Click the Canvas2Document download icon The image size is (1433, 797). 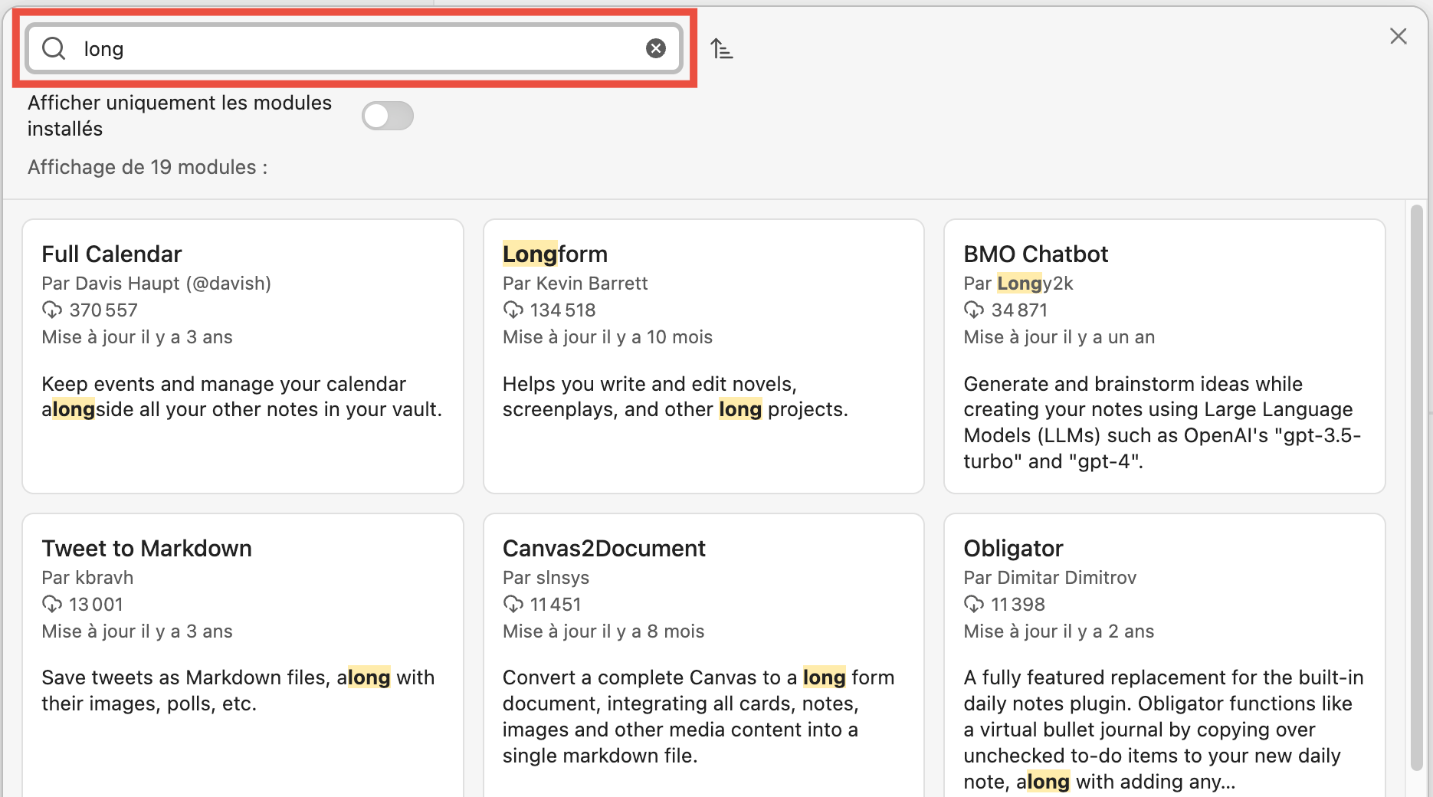click(x=513, y=604)
